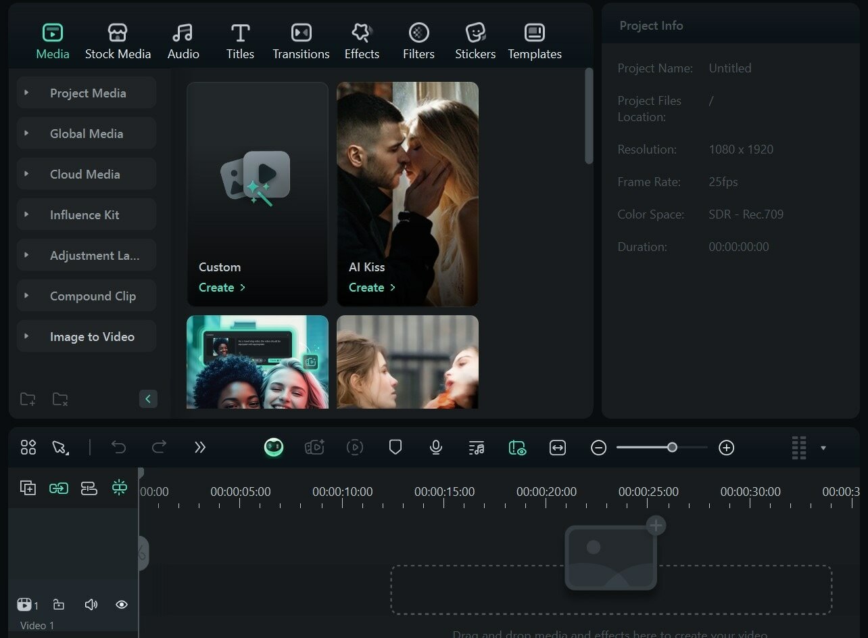Switch to the Titles tab

point(240,42)
